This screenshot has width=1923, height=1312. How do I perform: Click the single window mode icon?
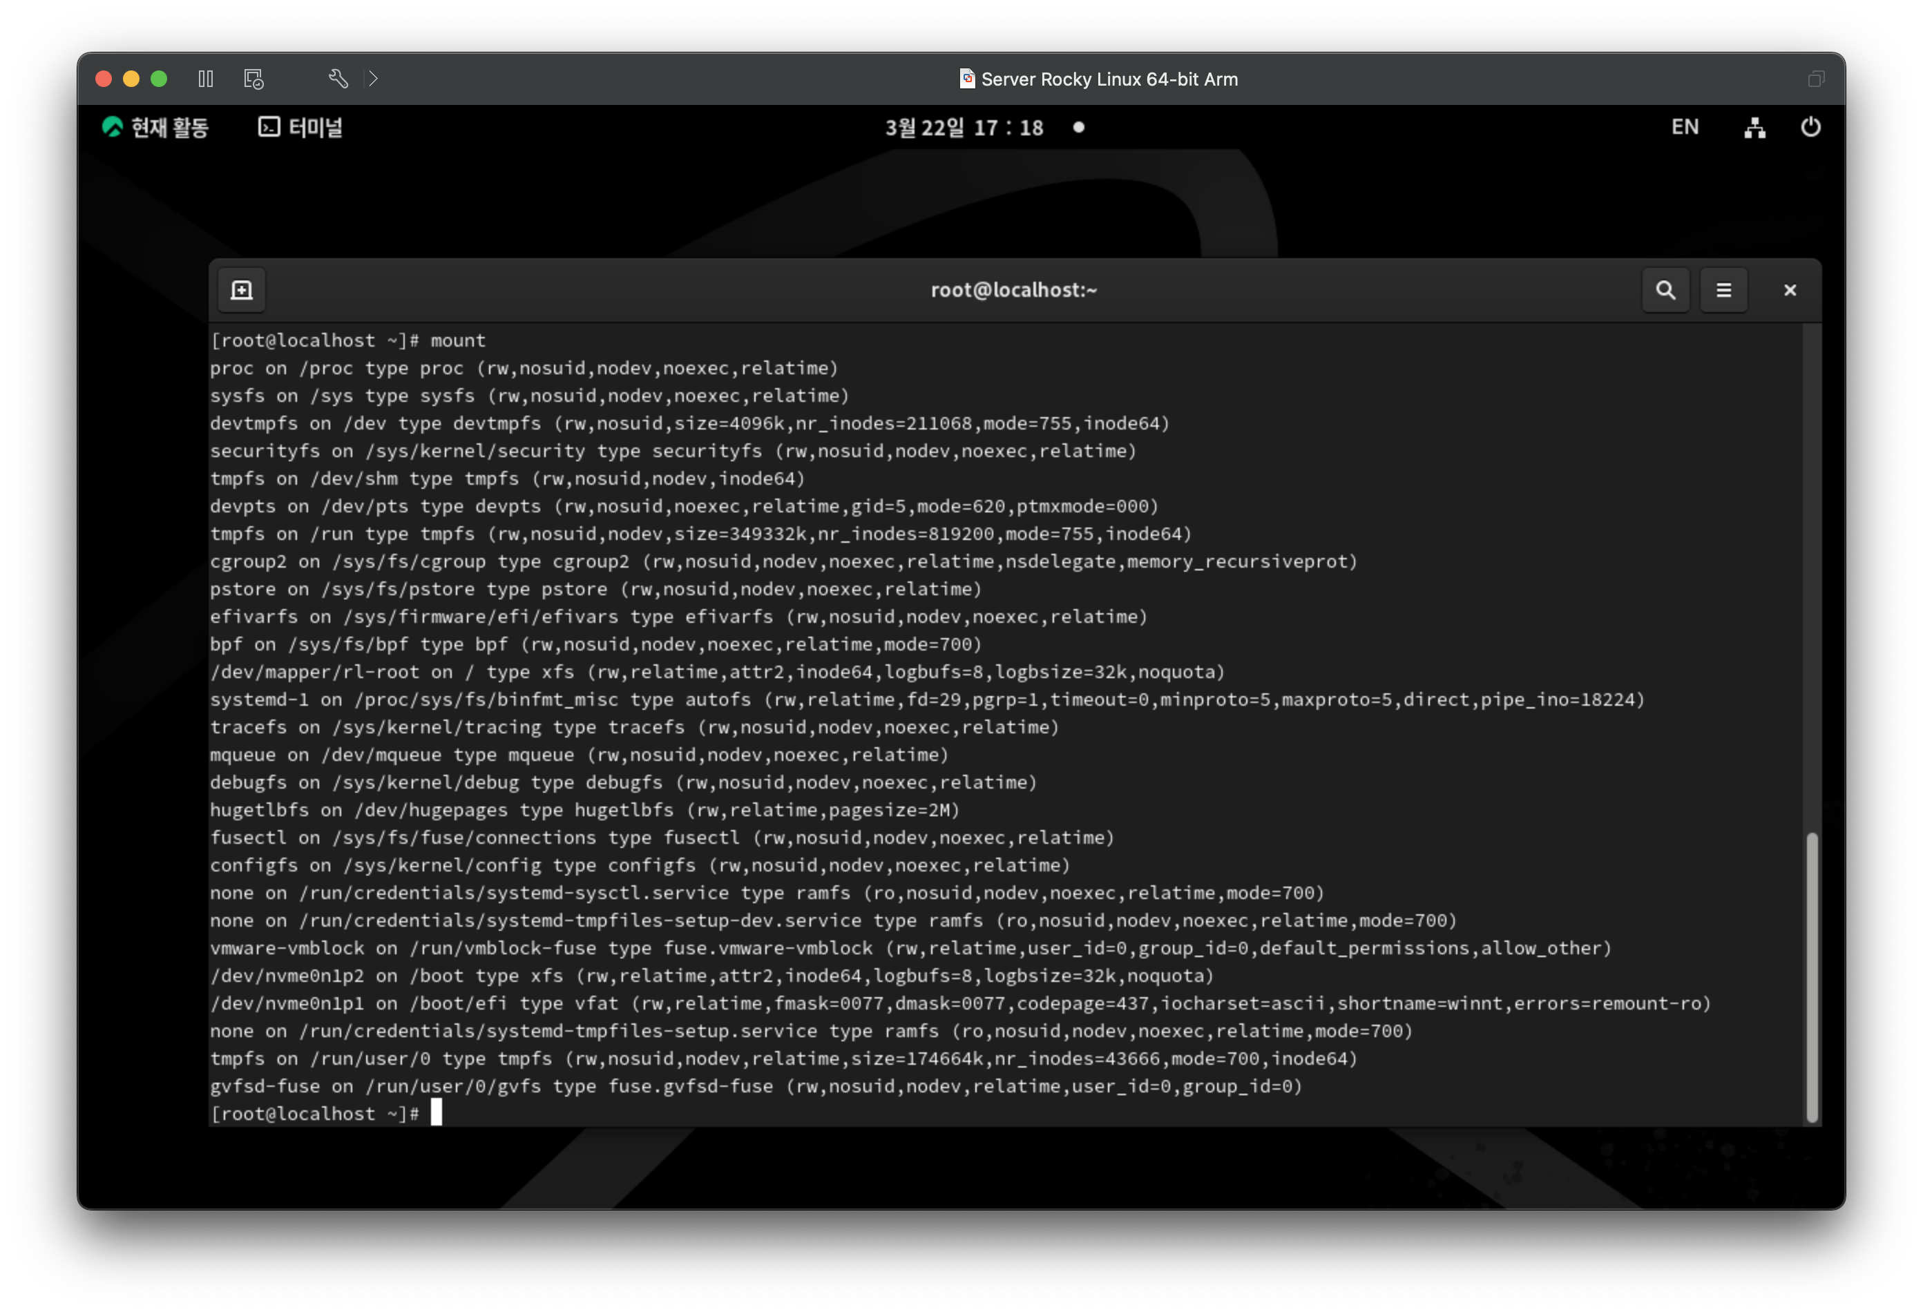tap(1815, 79)
